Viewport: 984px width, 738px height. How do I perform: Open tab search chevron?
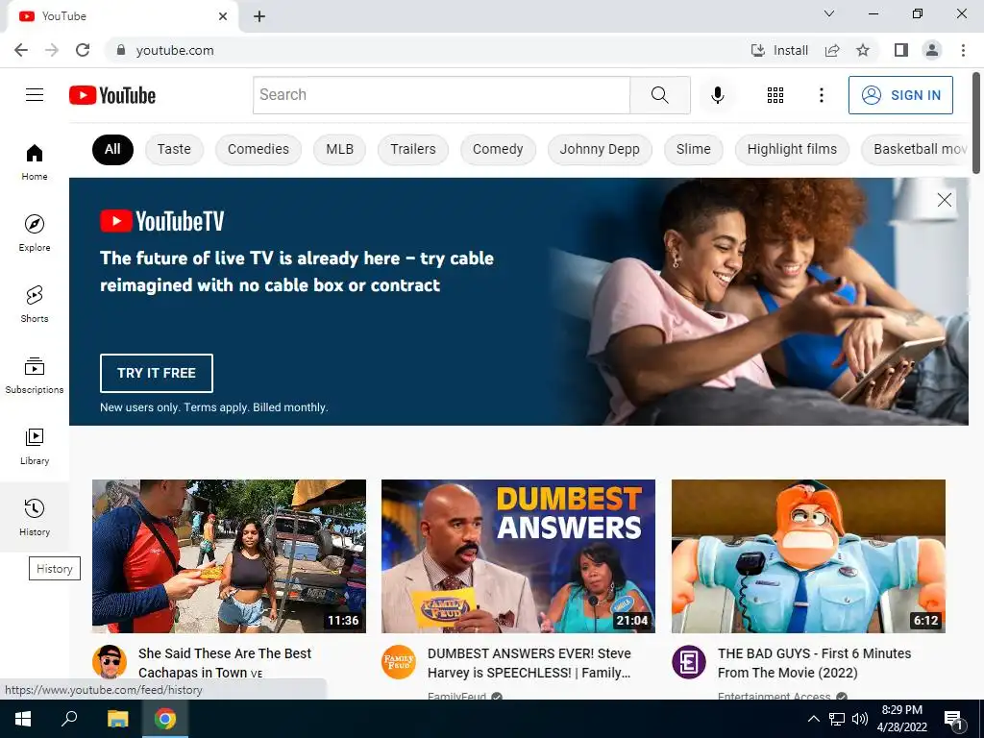point(829,13)
